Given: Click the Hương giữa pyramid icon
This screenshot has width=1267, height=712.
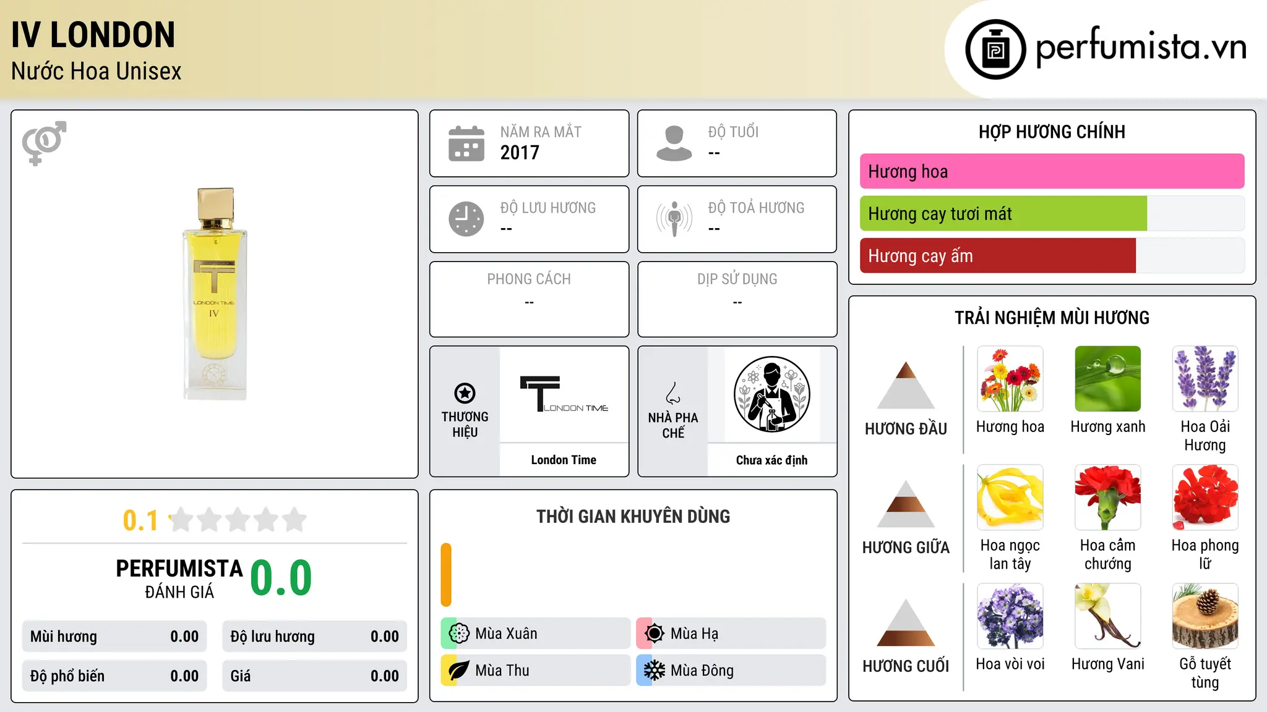Looking at the screenshot, I should coord(906,503).
